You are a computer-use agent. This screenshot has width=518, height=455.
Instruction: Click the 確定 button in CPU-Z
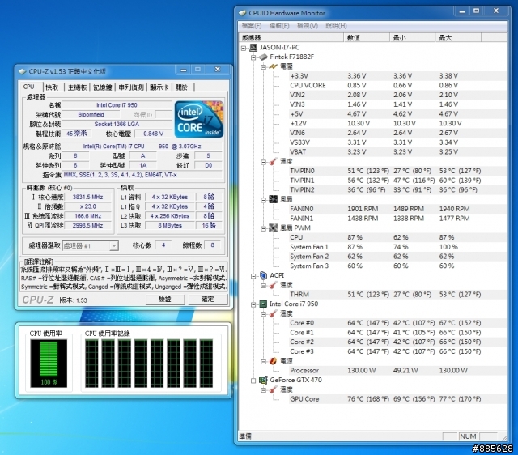pyautogui.click(x=207, y=299)
